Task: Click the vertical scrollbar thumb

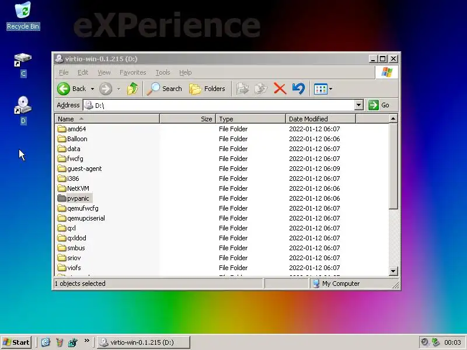Action: (x=393, y=166)
